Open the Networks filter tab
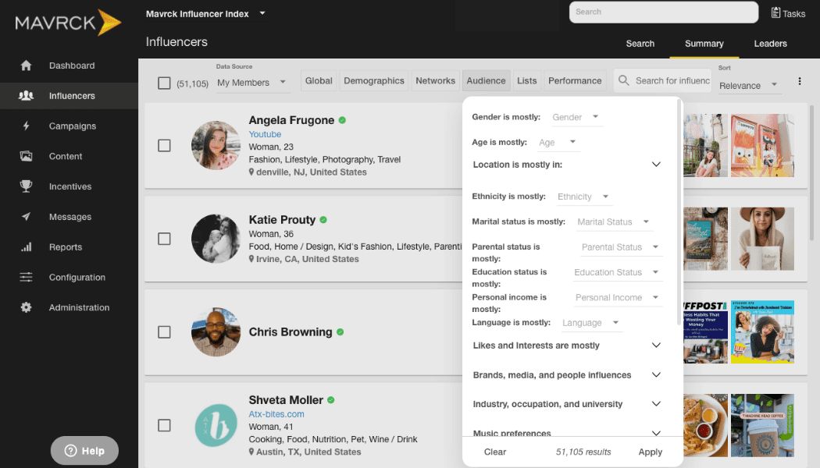Viewport: 820px width, 468px height. pos(435,80)
